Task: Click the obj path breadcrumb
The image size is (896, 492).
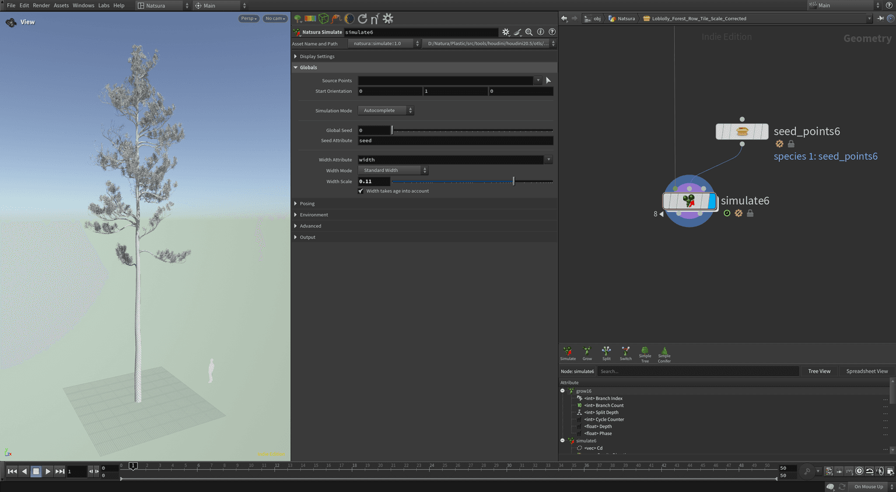Action: (593, 19)
